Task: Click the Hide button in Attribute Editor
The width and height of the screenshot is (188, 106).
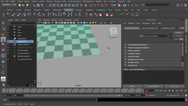Action: pyautogui.click(x=181, y=39)
